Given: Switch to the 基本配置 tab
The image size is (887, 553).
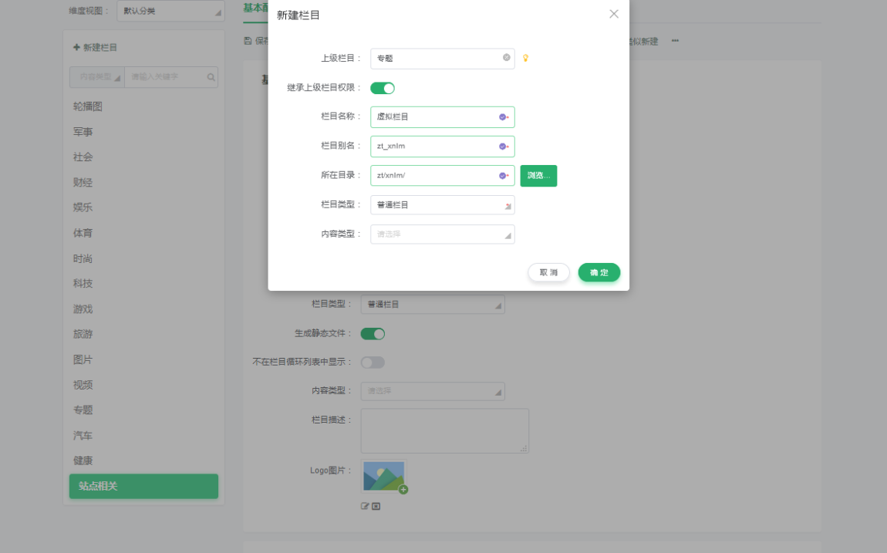Looking at the screenshot, I should coord(251,8).
